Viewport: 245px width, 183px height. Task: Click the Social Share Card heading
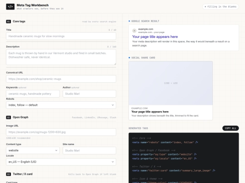coord(143,58)
